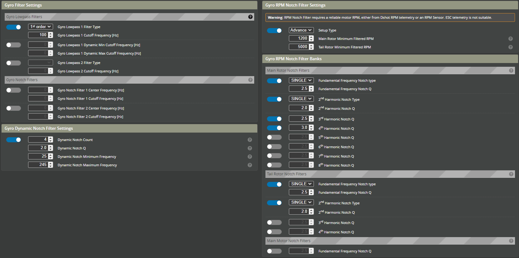This screenshot has width=519, height=258.
Task: Click help icon for Gyro Lowpass Filters
Action: coord(250,17)
